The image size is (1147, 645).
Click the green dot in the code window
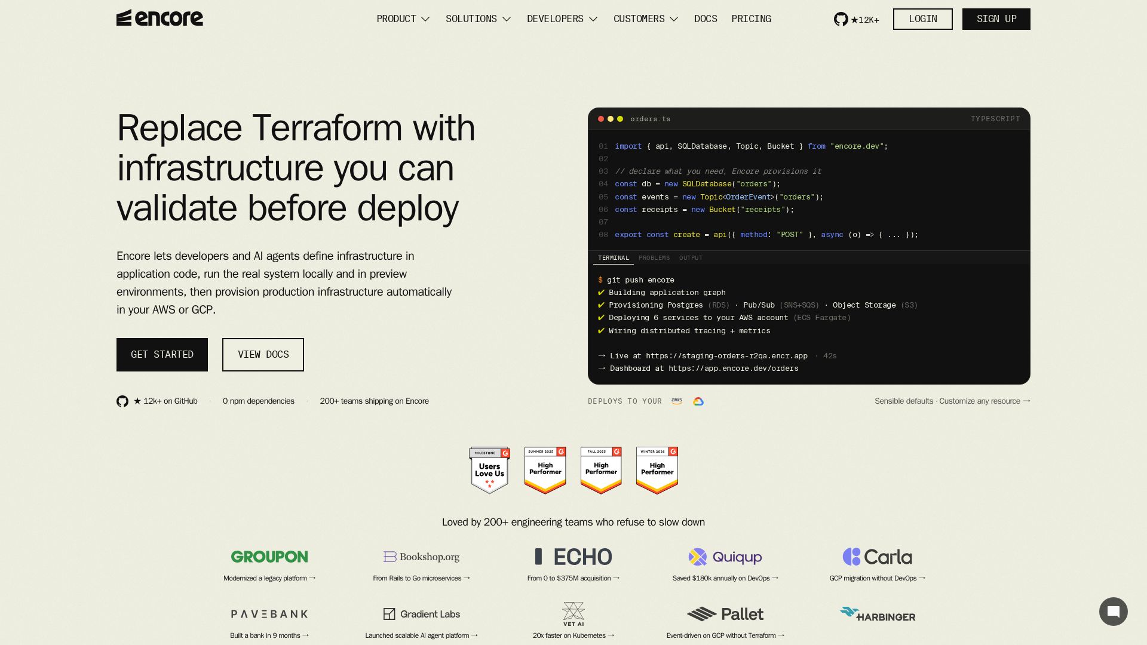(620, 119)
